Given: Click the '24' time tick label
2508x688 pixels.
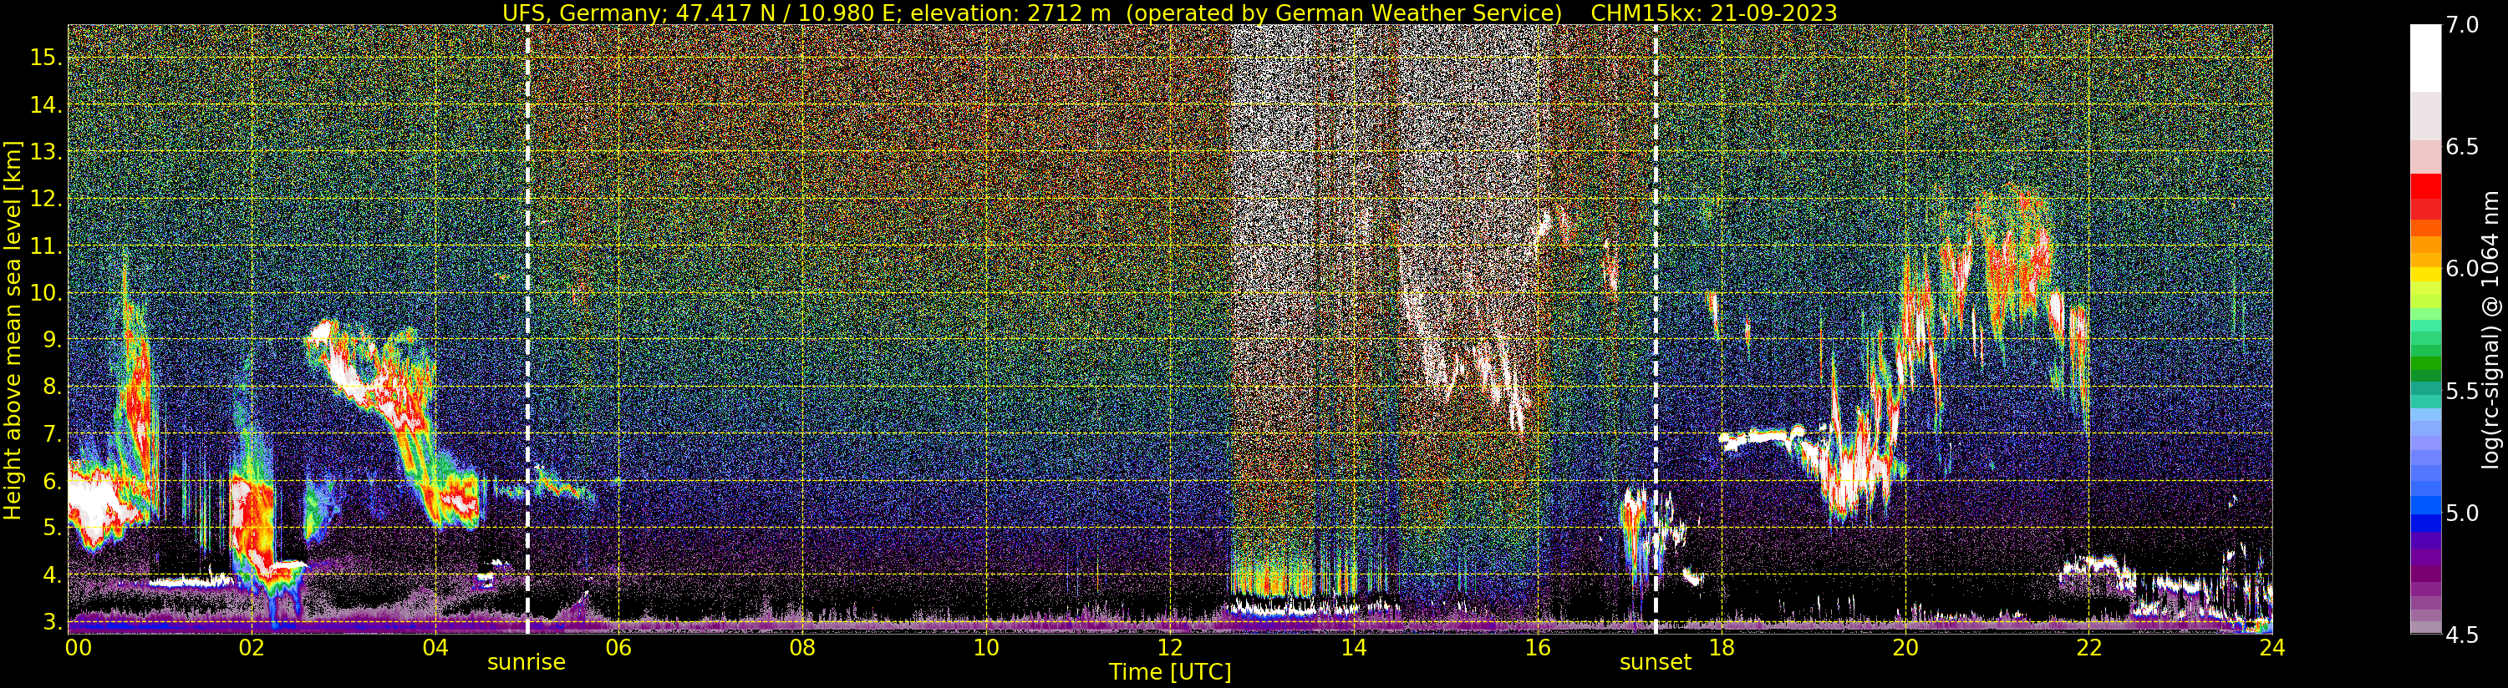Looking at the screenshot, I should (2272, 647).
